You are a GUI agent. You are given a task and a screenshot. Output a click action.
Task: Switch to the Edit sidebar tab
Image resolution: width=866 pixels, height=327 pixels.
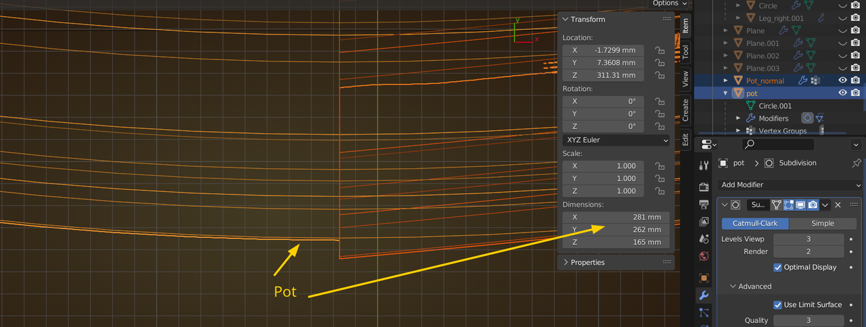point(685,139)
